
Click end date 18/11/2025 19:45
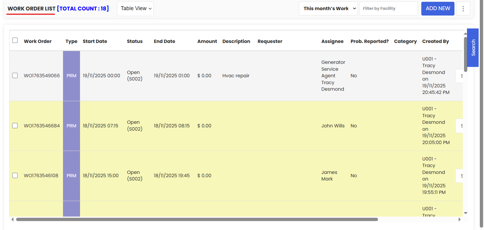[172, 175]
